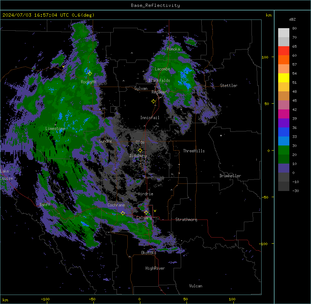Image resolution: width=311 pixels, height=304 pixels.
Task: Click the Okotoks town label
Action: coord(149,253)
